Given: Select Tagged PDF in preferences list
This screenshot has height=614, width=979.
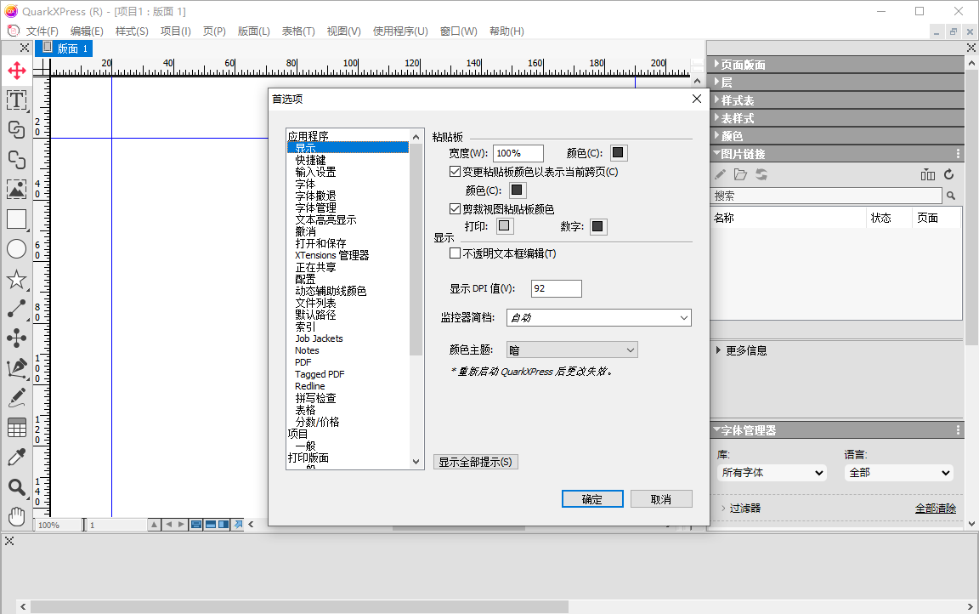Looking at the screenshot, I should tap(319, 374).
